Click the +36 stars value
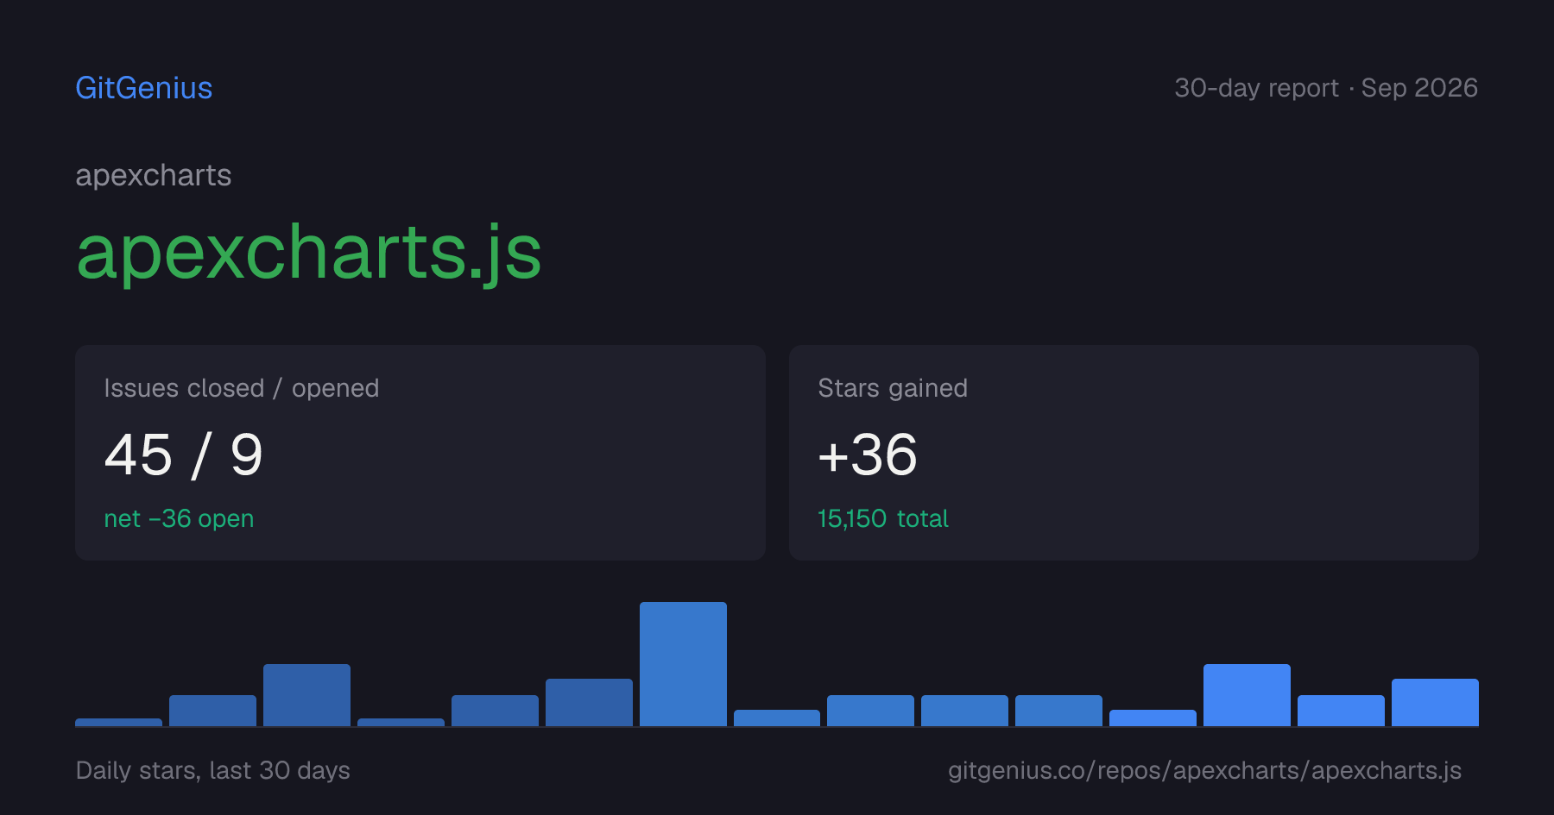This screenshot has width=1554, height=815. click(x=868, y=455)
